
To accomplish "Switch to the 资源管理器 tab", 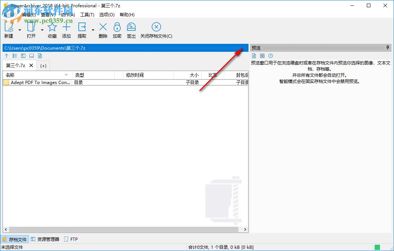I will (48, 239).
